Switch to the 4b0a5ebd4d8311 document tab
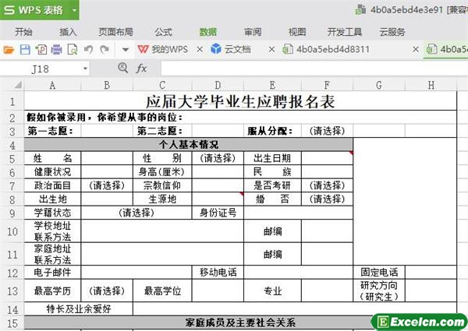468x331 pixels. (326, 49)
